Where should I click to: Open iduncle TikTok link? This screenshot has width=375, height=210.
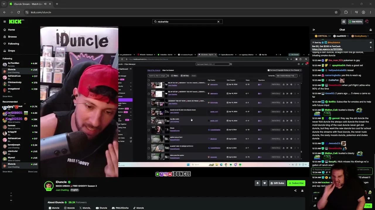point(139,208)
